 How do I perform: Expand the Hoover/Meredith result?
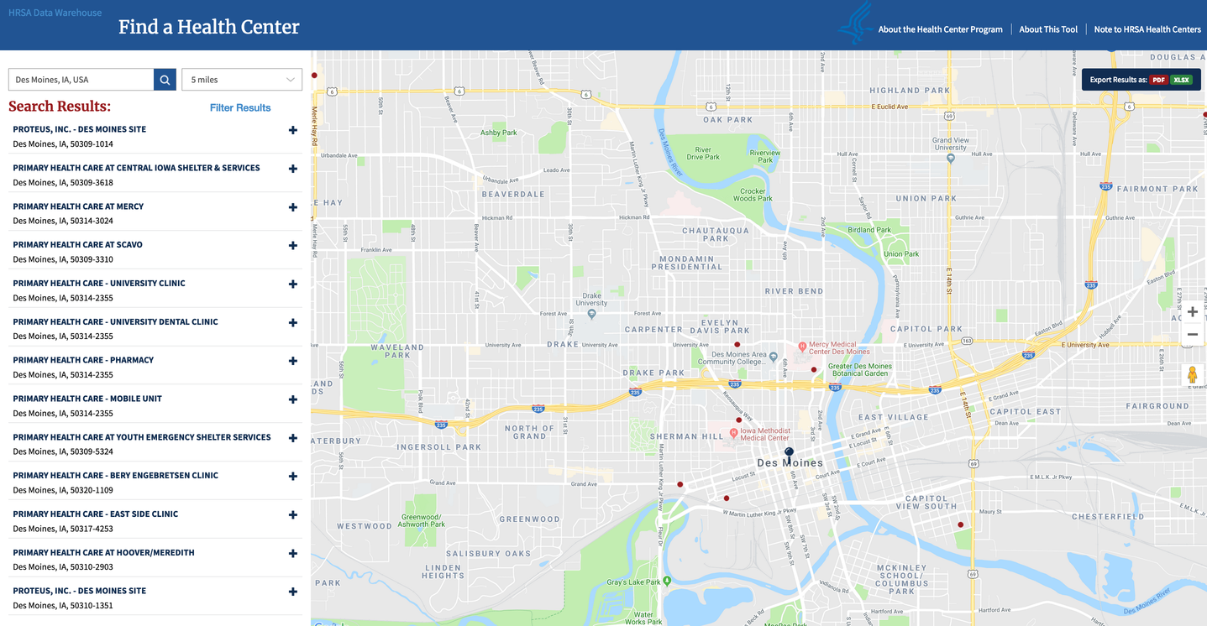(292, 554)
